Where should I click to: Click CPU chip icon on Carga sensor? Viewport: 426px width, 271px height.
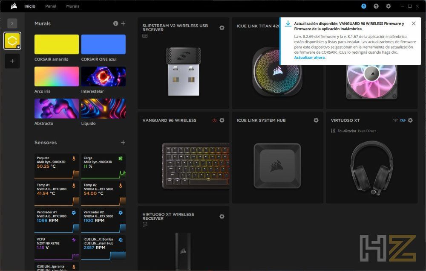(x=121, y=158)
